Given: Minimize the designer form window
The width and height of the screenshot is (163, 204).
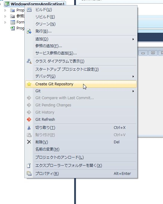Looking at the screenshot, I should [x=143, y=53].
